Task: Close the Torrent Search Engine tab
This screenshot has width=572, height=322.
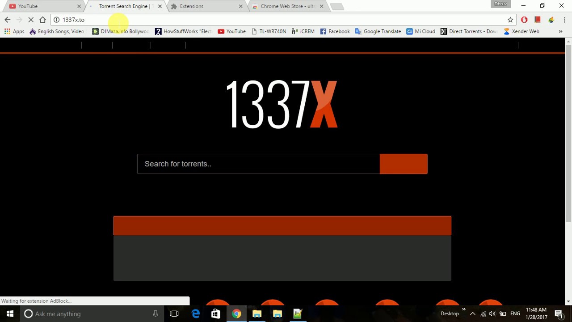Action: click(160, 6)
